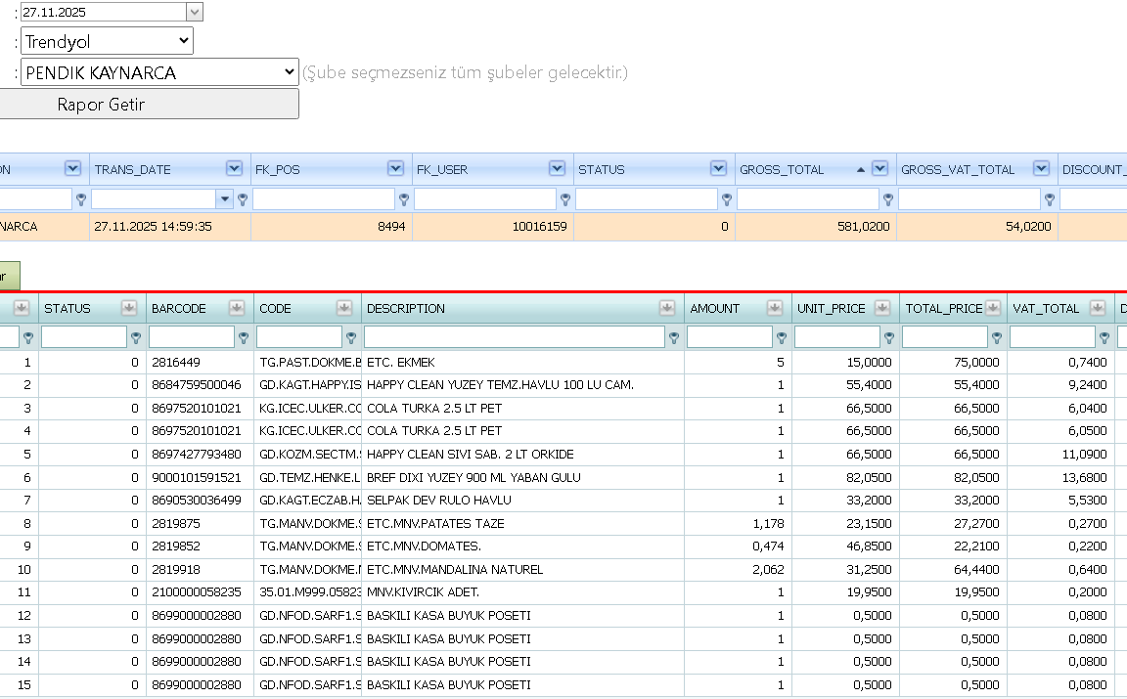This screenshot has width=1127, height=699.
Task: Open the date picker dropdown for 27.11.2025
Action: (194, 12)
